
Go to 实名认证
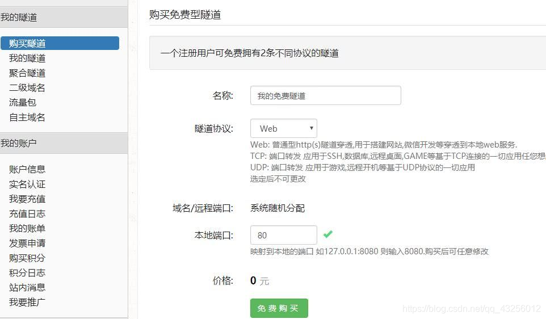[x=27, y=184]
